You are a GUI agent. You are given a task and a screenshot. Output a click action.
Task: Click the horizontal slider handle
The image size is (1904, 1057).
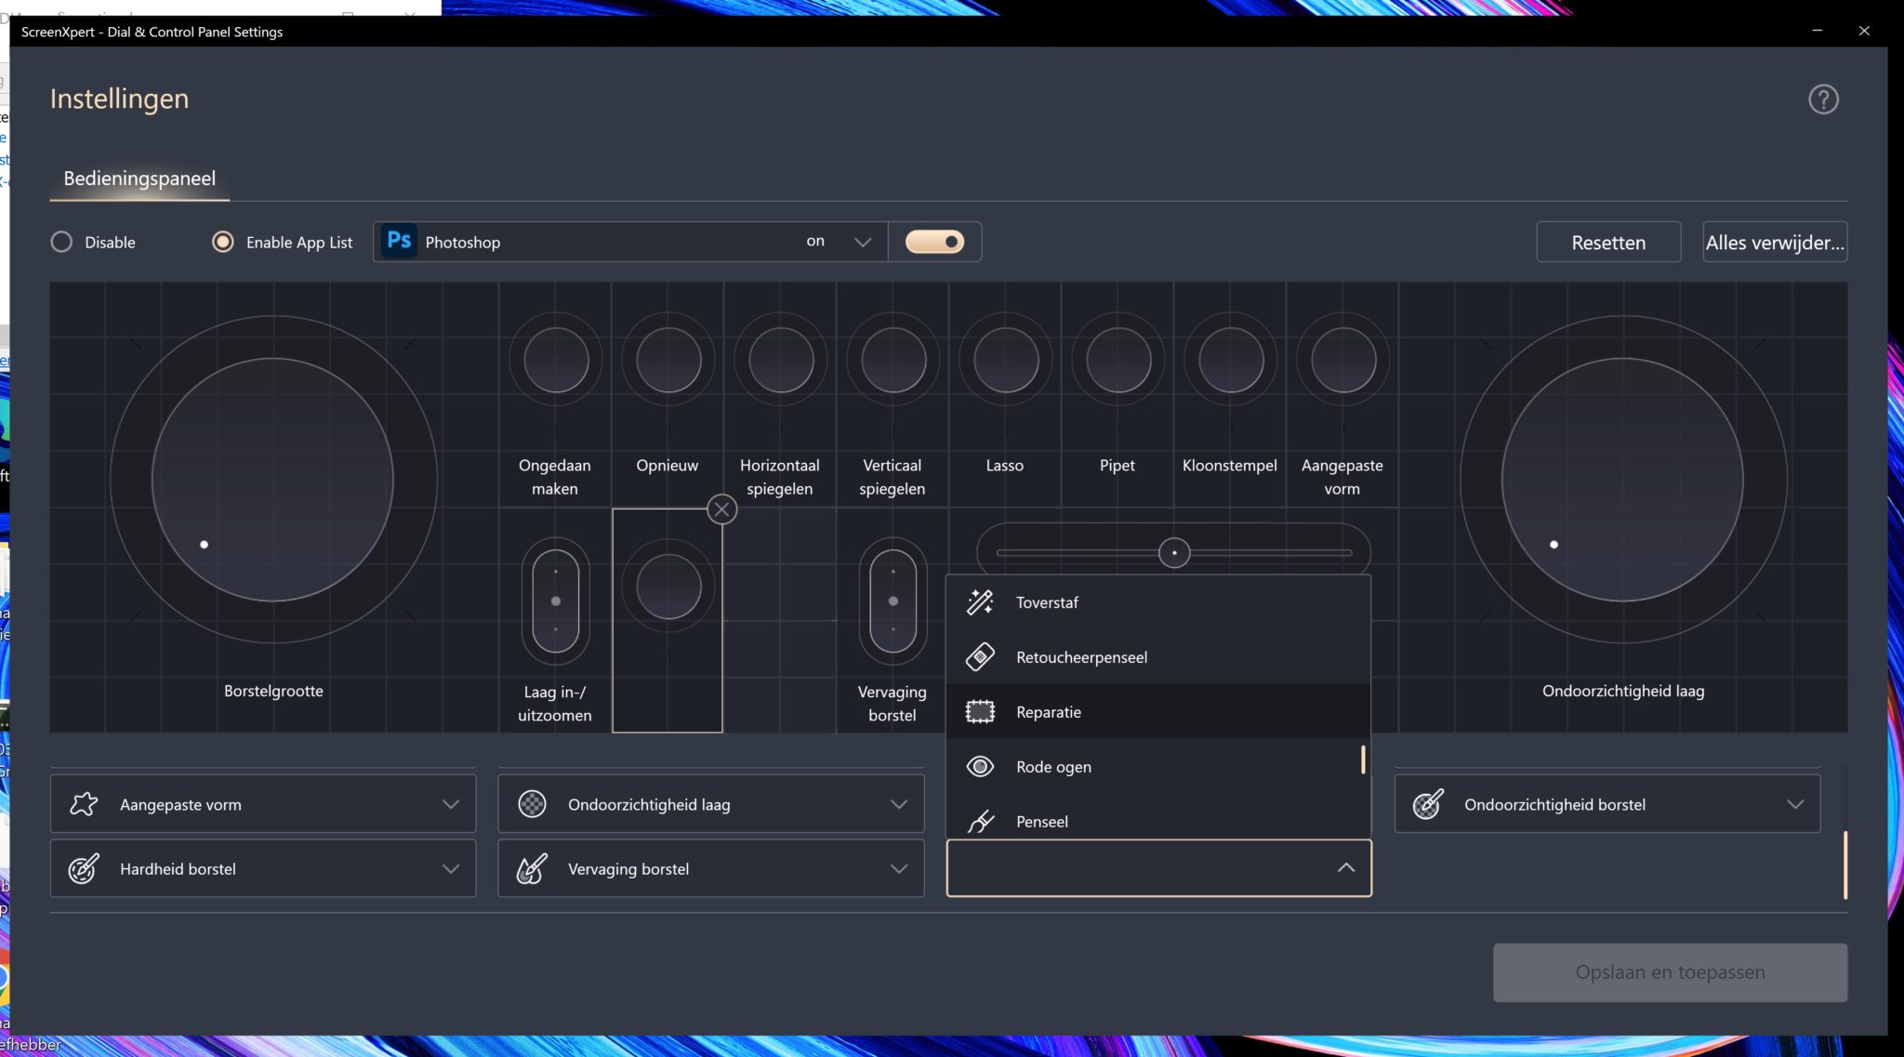coord(1174,553)
